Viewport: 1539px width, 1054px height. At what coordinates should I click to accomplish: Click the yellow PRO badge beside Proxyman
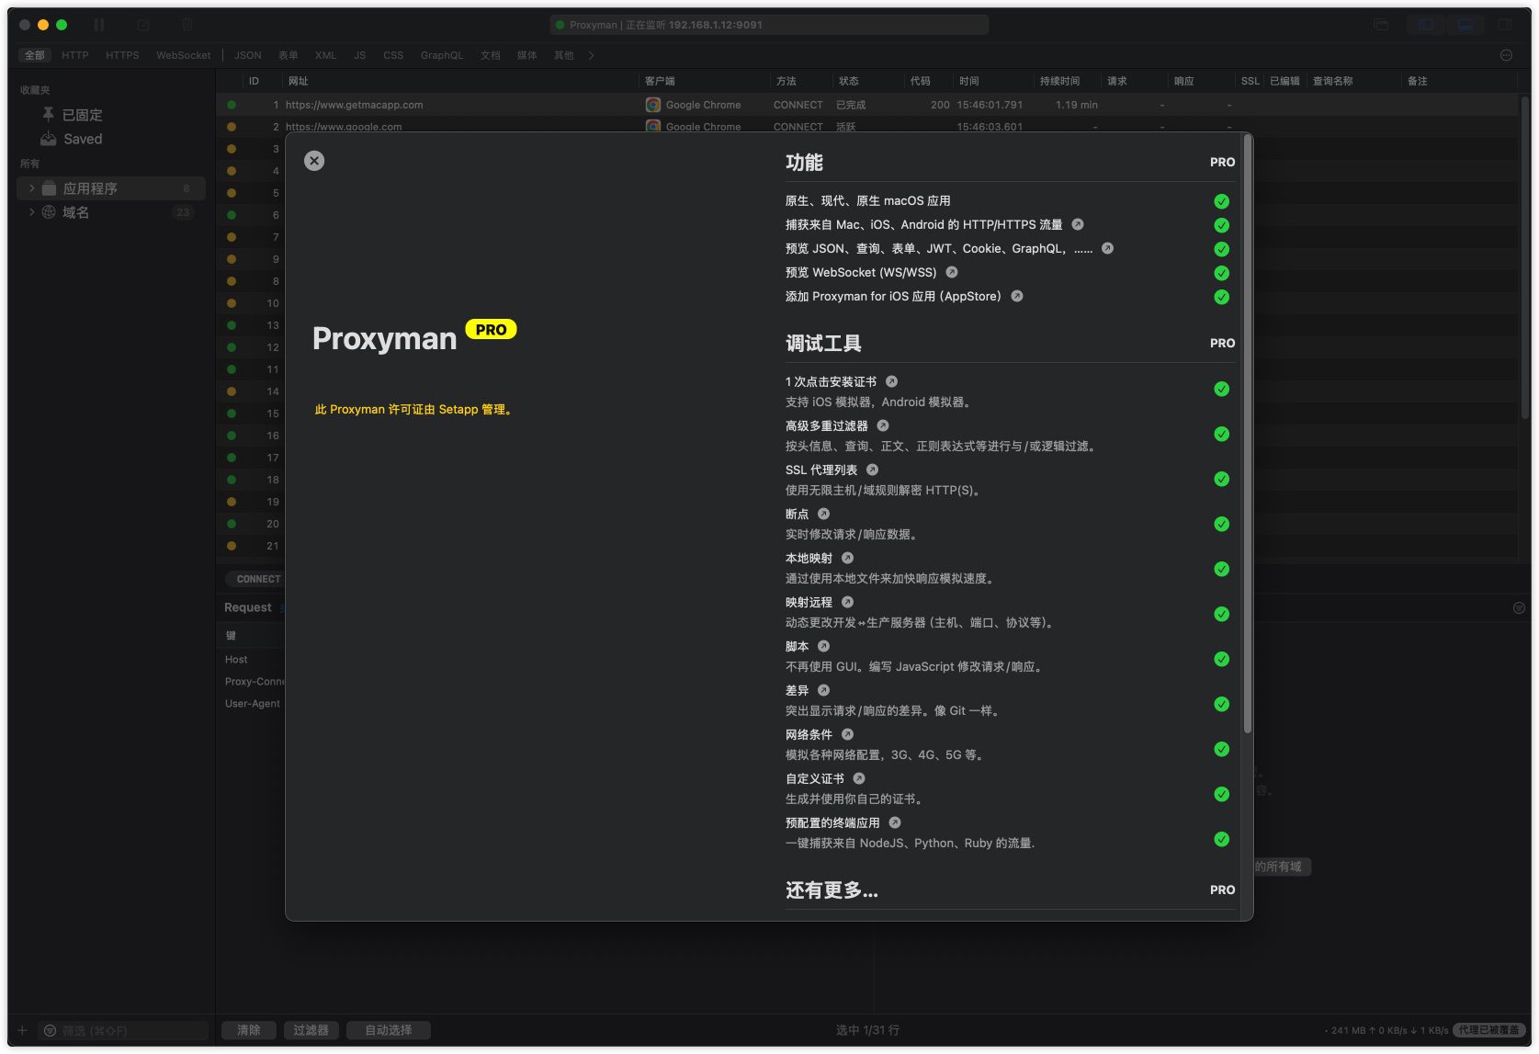(492, 329)
